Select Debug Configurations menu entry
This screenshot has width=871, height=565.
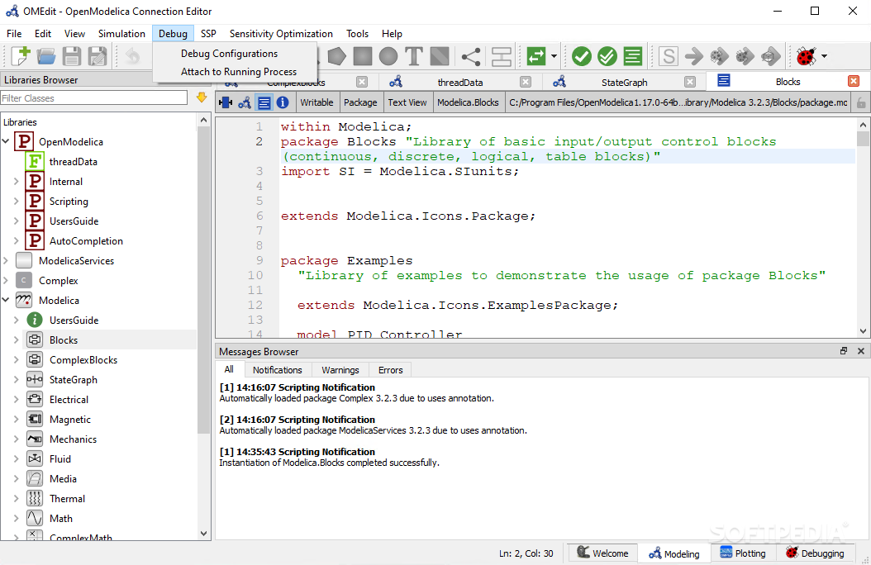pos(229,54)
